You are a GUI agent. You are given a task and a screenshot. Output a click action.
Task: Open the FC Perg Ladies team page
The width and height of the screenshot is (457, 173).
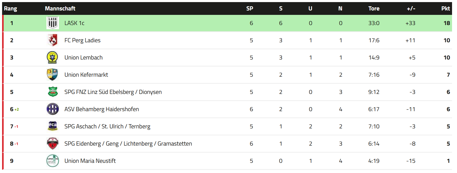tap(82, 40)
